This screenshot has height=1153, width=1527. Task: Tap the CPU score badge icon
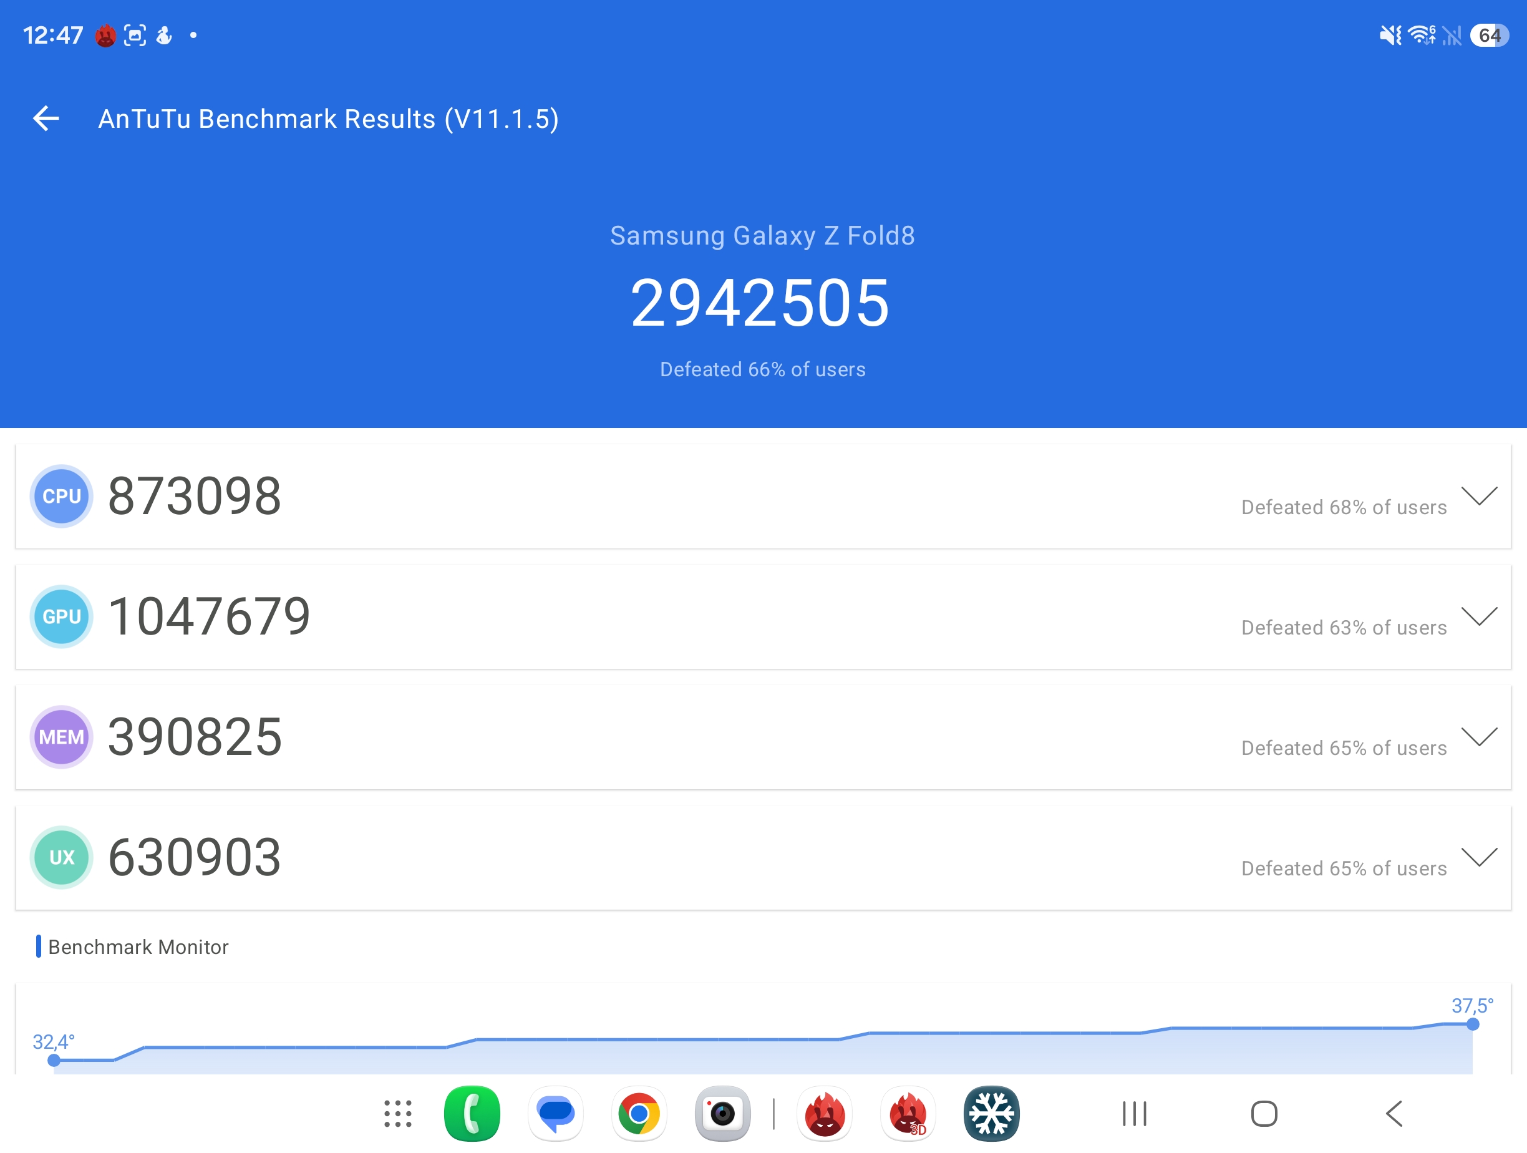[x=61, y=496]
